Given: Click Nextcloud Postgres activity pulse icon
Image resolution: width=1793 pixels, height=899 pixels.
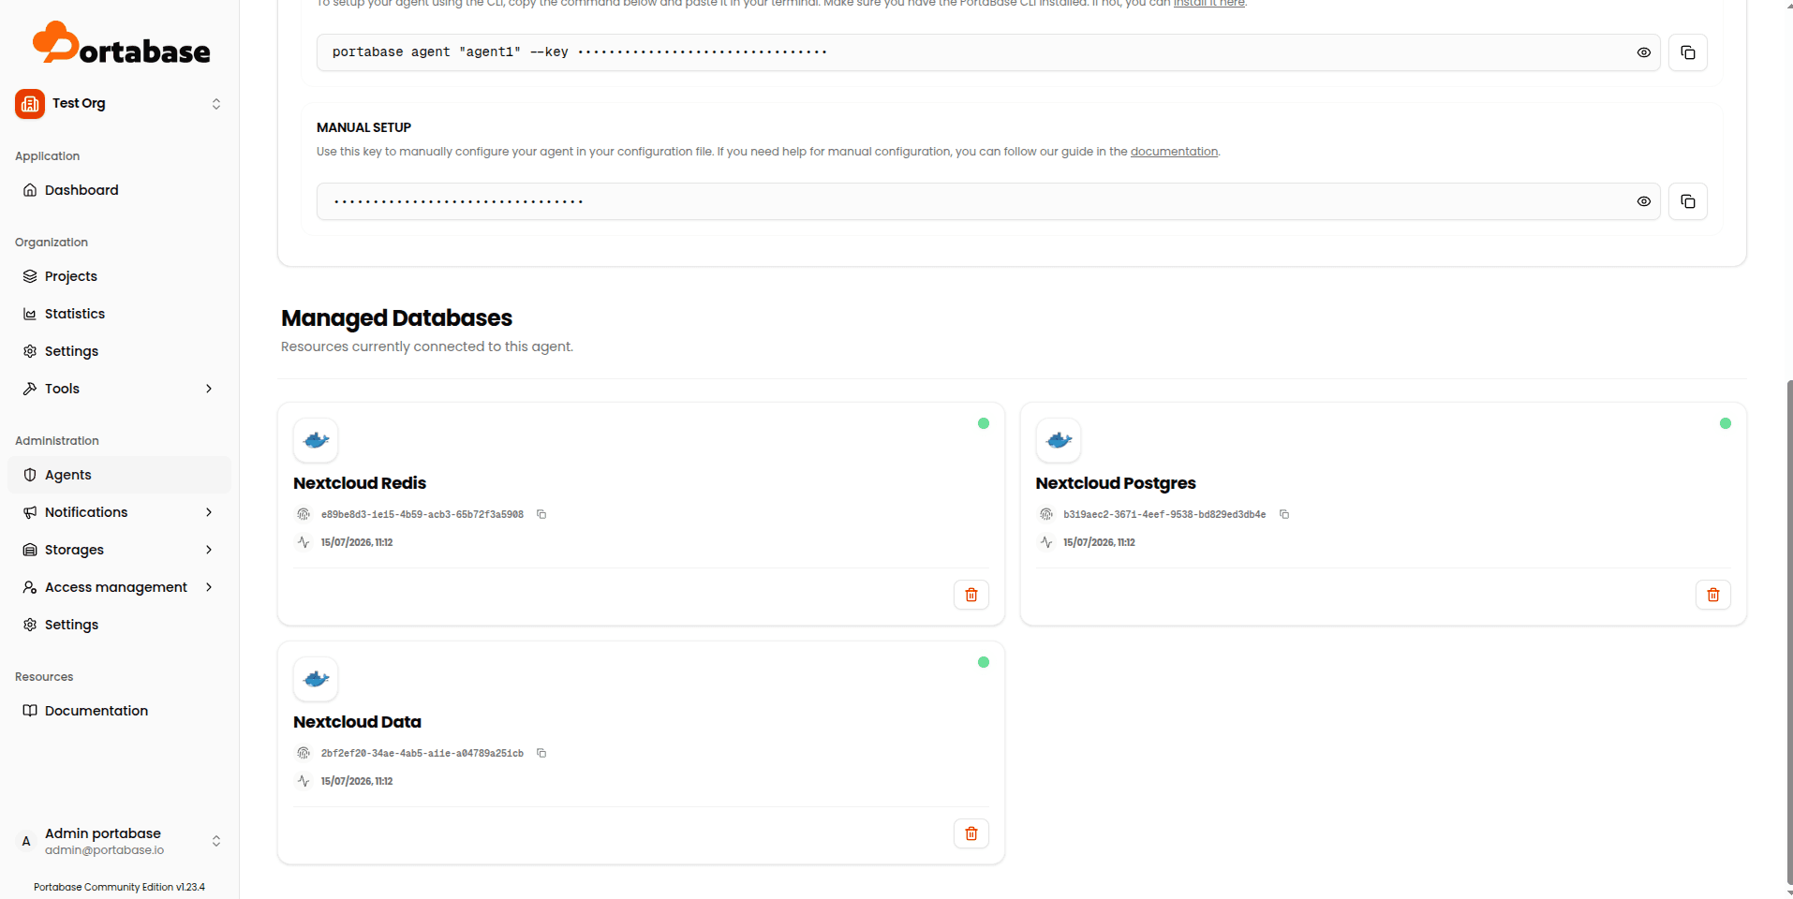Looking at the screenshot, I should coord(1046,542).
